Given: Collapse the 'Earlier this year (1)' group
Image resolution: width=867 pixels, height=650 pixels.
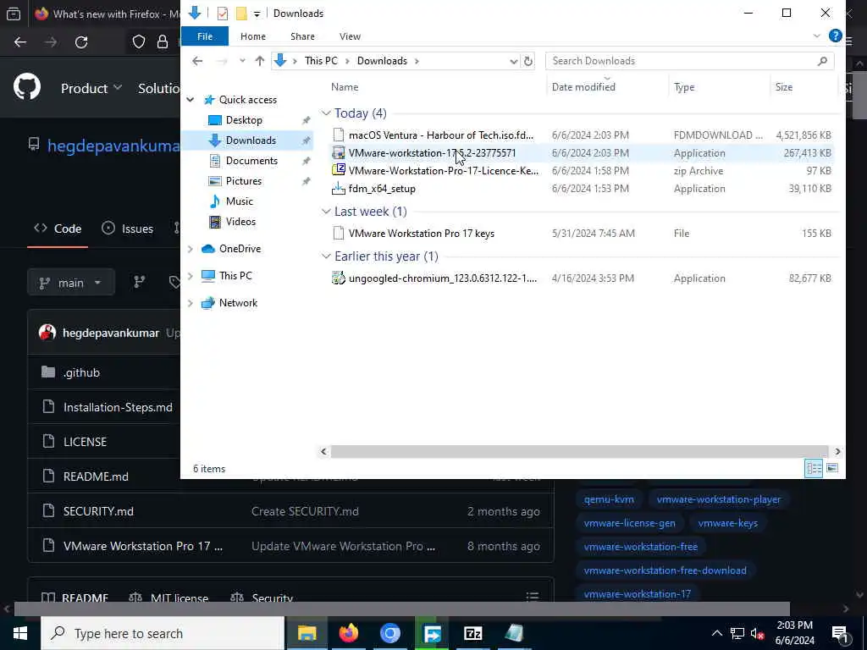Looking at the screenshot, I should point(326,256).
